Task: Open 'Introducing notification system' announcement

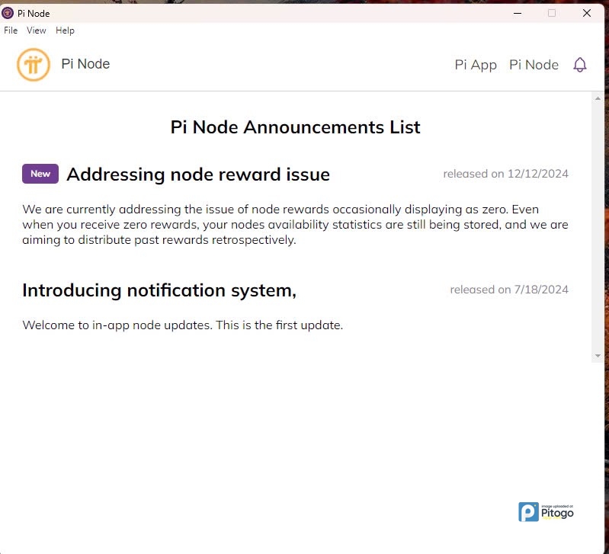Action: [159, 290]
